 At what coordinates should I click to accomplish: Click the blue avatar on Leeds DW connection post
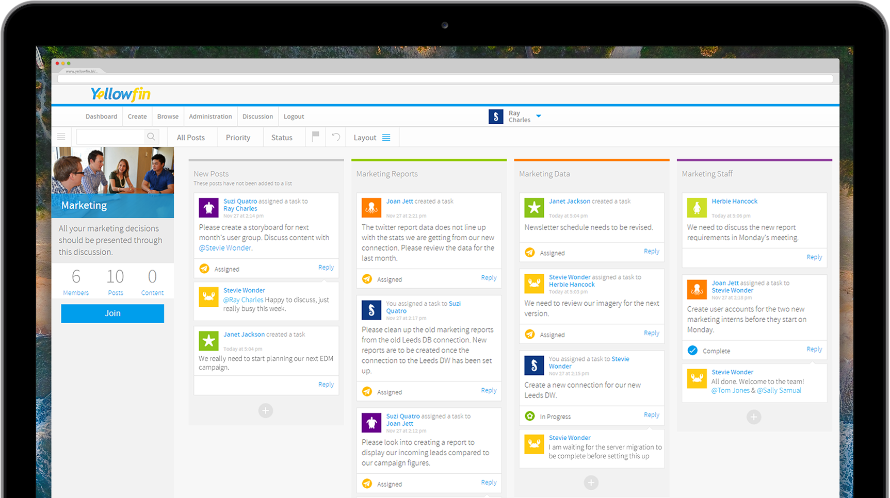(534, 366)
